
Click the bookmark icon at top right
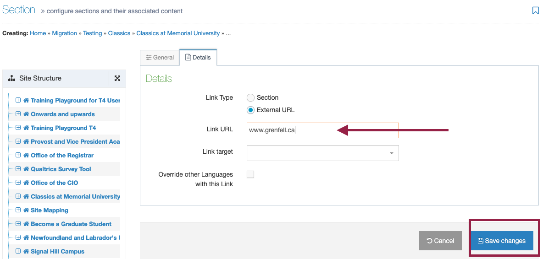[x=535, y=11]
